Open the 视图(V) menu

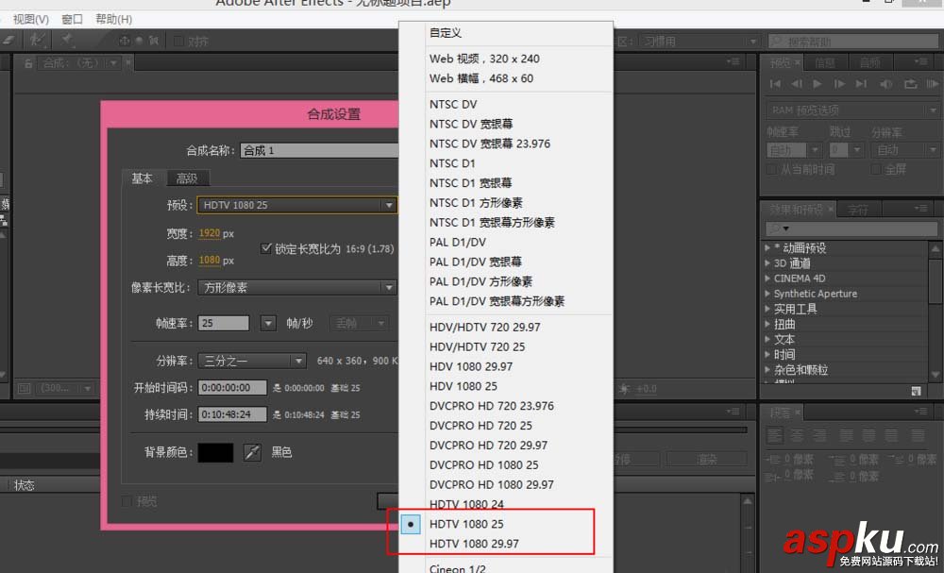tap(31, 19)
